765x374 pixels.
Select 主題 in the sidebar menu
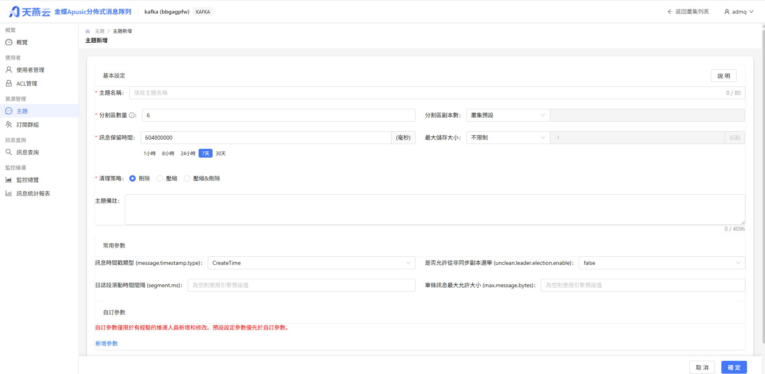click(x=39, y=111)
